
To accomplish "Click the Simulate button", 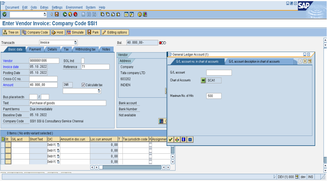I will [x=75, y=32].
